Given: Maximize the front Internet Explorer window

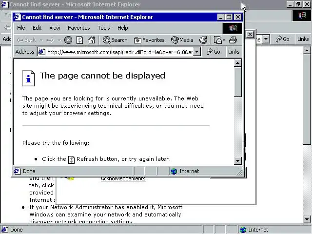Looking at the screenshot, I should pos(229,17).
